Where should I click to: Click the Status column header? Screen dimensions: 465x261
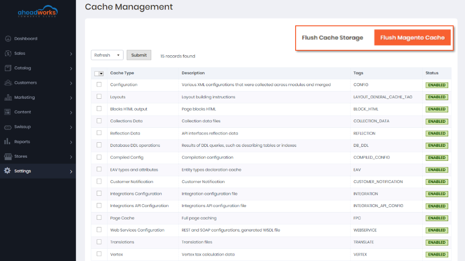(x=432, y=73)
